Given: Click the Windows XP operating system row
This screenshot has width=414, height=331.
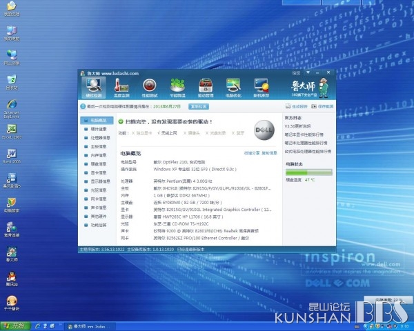Looking at the screenshot, I should [x=179, y=169].
